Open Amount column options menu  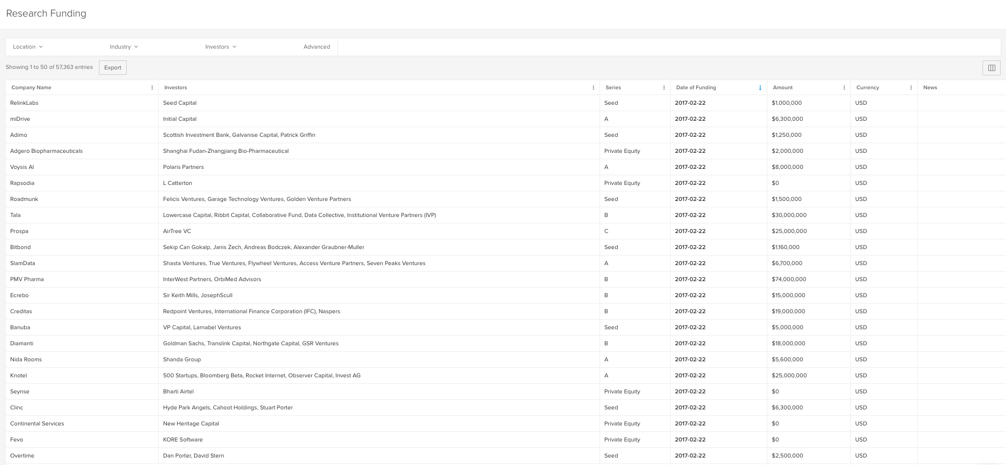point(844,88)
